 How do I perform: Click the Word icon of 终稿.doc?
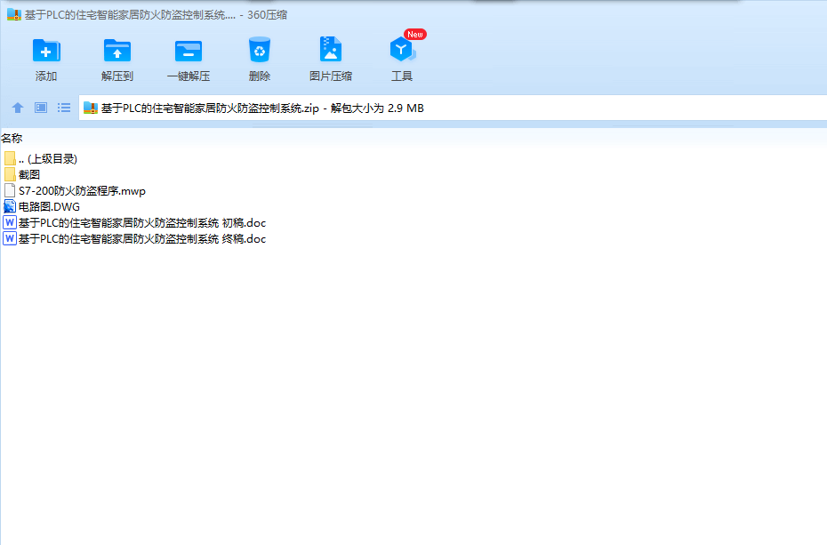coord(10,239)
